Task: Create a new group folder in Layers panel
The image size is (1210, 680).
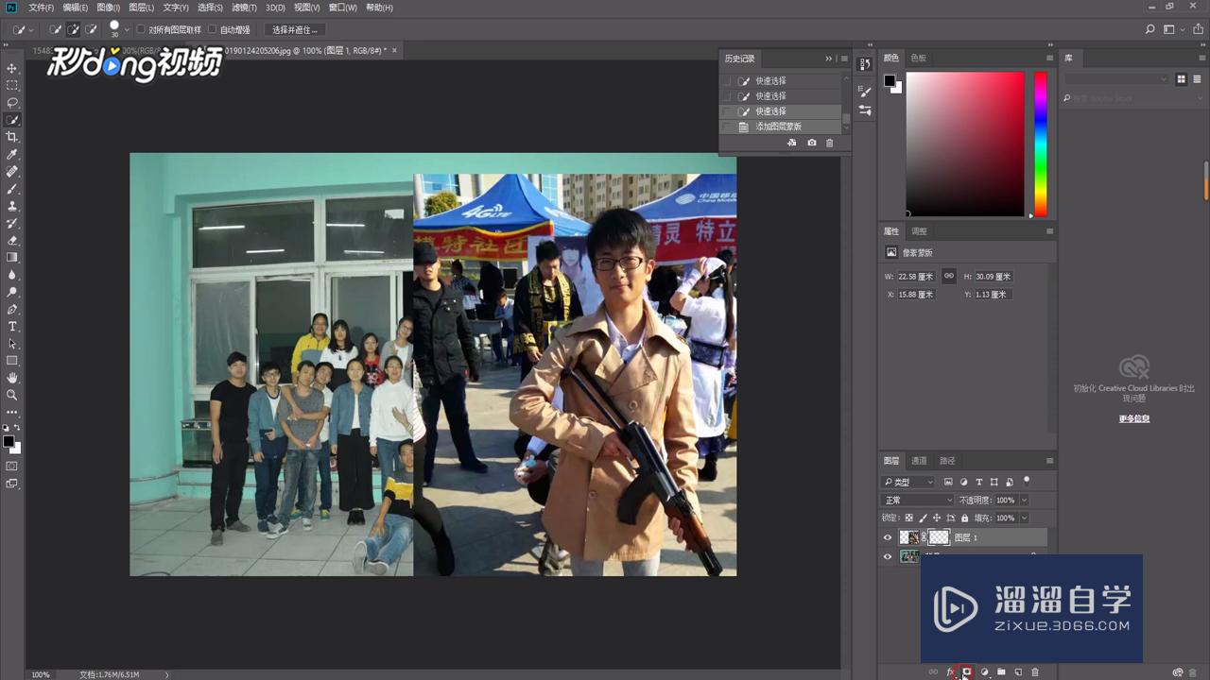Action: pyautogui.click(x=1001, y=671)
